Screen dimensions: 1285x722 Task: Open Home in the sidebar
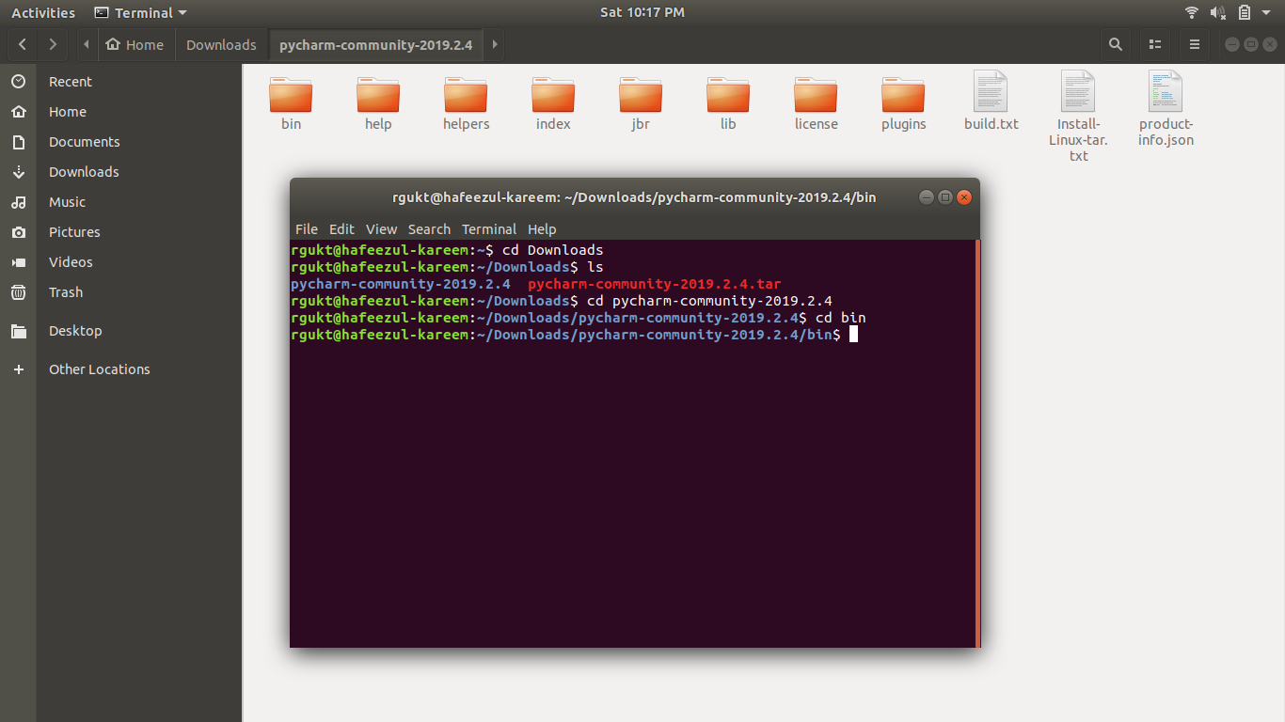pyautogui.click(x=120, y=112)
